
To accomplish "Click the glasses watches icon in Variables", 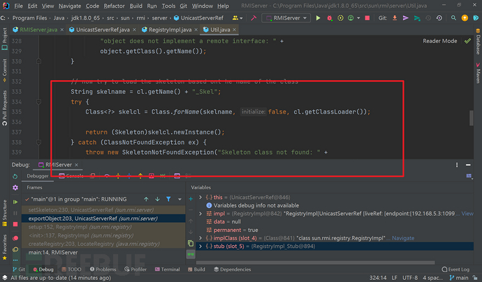I will pyautogui.click(x=191, y=254).
